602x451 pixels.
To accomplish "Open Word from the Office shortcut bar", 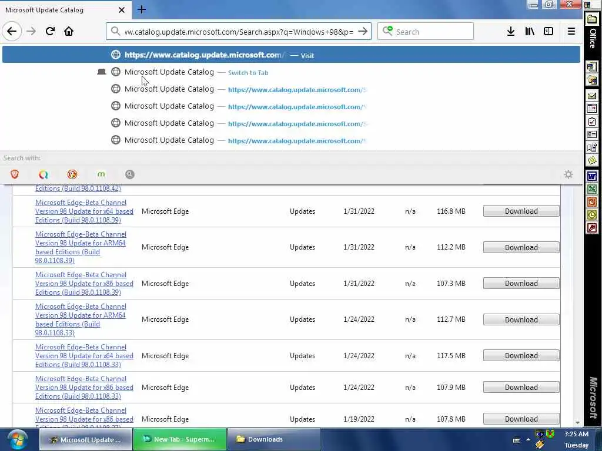I will 591,176.
